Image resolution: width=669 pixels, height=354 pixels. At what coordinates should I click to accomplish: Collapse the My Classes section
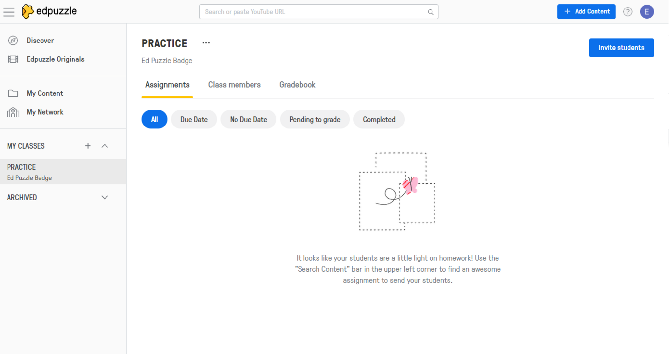(105, 146)
